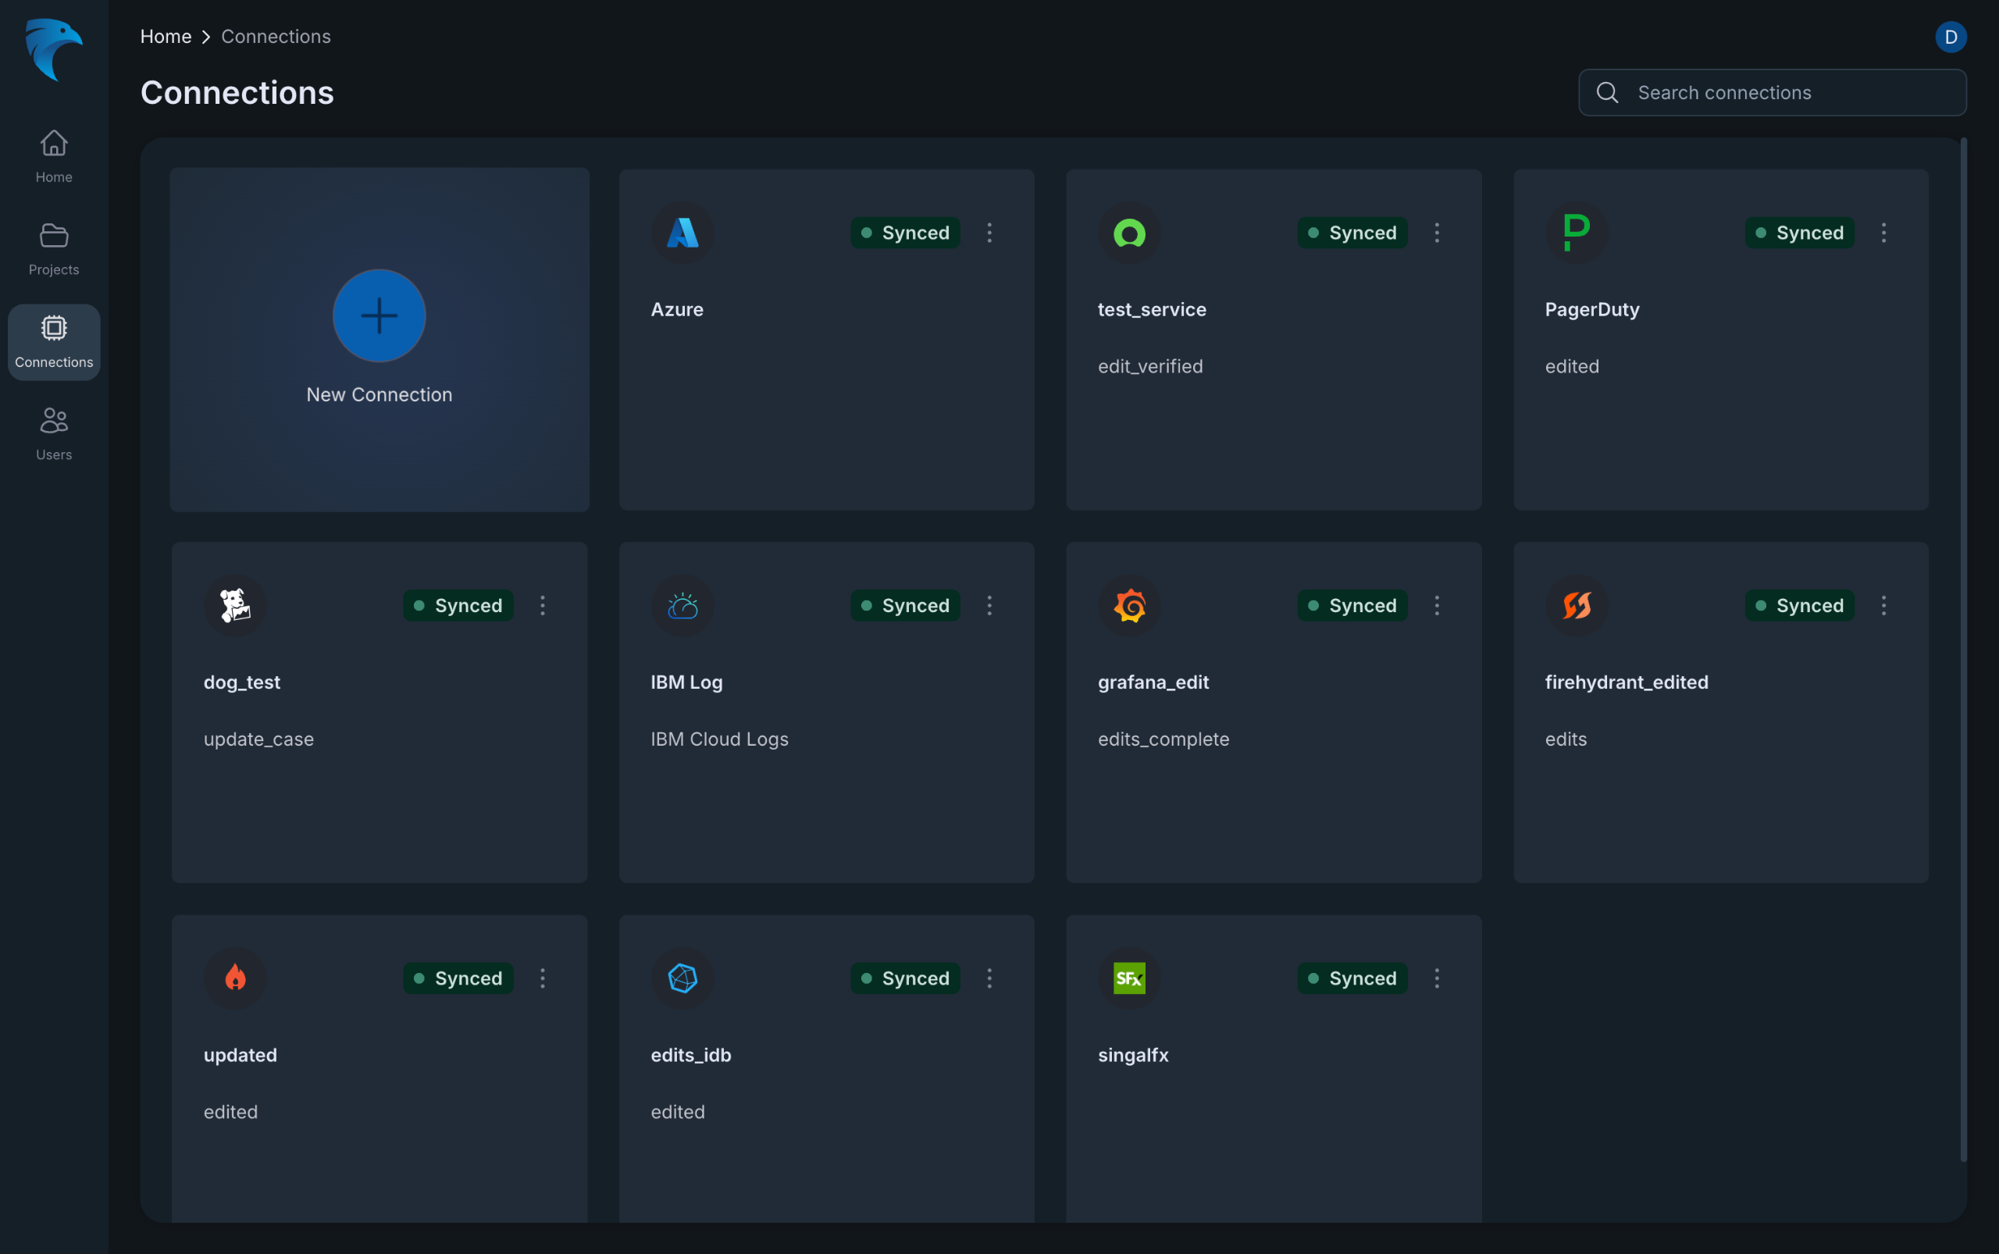The height and width of the screenshot is (1254, 1999).
Task: Open the Azure card three-dot menu
Action: point(989,233)
